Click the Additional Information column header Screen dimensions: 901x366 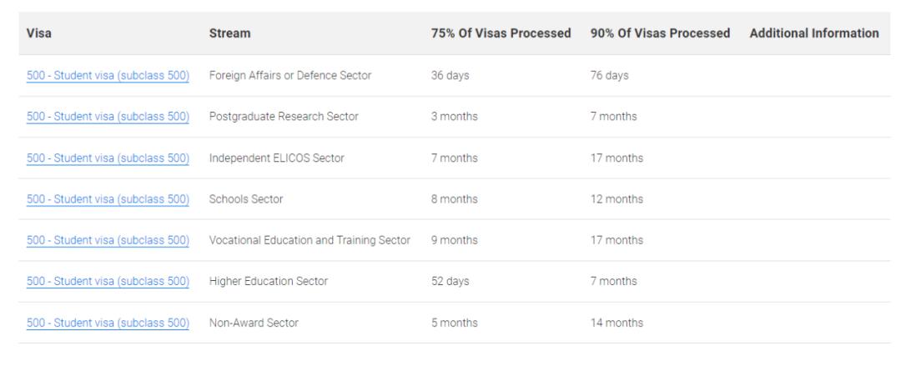(814, 33)
